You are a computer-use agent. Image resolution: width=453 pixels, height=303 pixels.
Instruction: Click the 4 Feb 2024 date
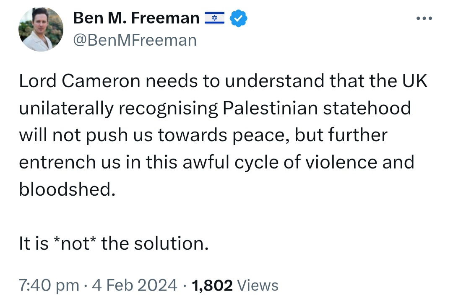(x=134, y=285)
